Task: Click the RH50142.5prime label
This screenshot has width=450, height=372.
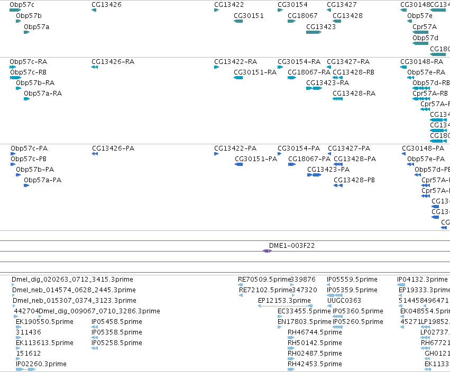Action: (315, 343)
